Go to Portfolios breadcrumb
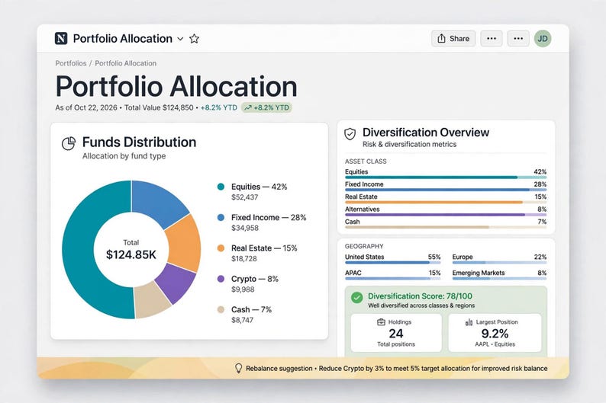 click(x=71, y=63)
